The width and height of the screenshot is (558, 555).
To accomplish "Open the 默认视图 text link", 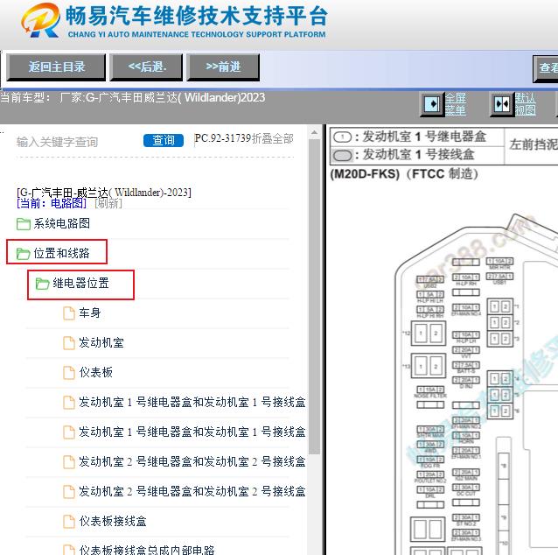I will pyautogui.click(x=526, y=104).
